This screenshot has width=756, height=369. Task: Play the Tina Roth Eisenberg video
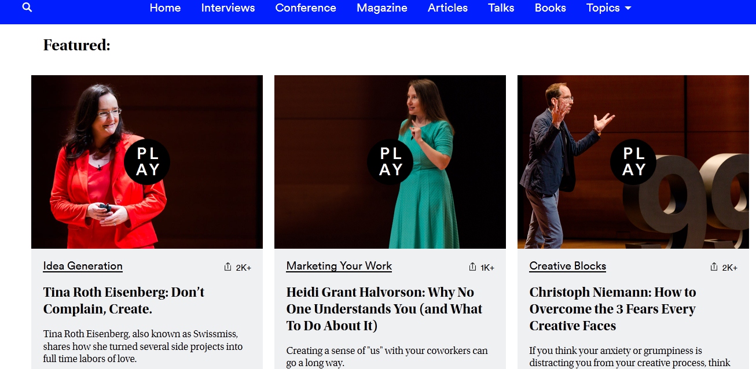pyautogui.click(x=147, y=162)
